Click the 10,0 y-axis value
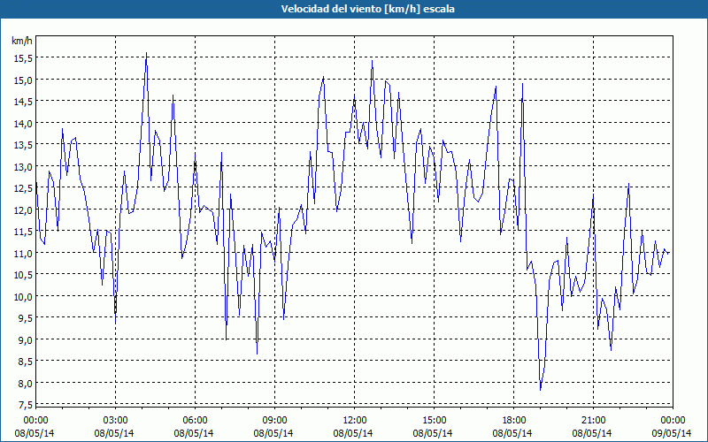 23,297
